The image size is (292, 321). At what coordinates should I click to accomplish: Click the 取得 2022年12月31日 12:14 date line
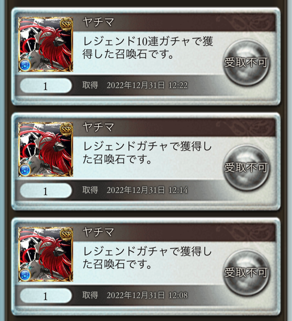135,190
